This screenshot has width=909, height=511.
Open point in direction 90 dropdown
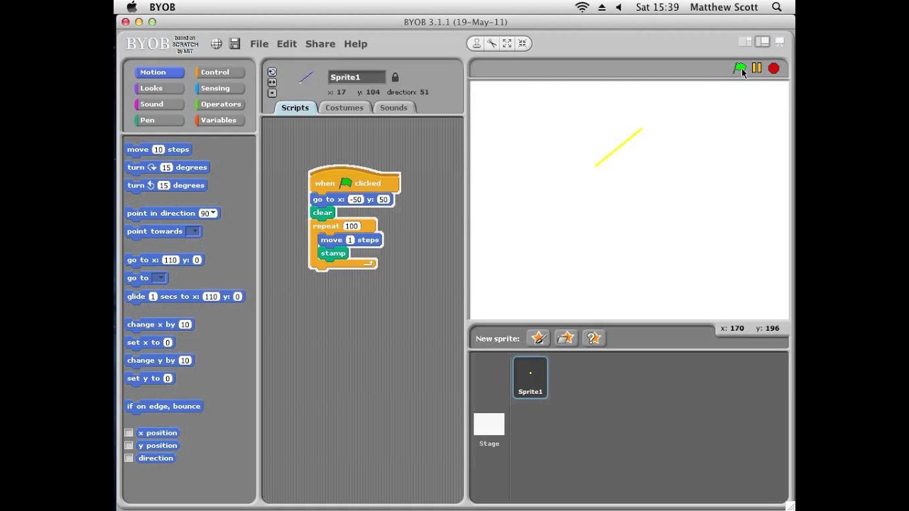coord(213,213)
